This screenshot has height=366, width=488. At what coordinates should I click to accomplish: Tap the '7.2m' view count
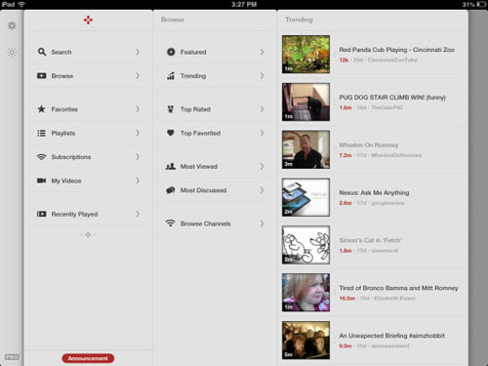pyautogui.click(x=346, y=155)
